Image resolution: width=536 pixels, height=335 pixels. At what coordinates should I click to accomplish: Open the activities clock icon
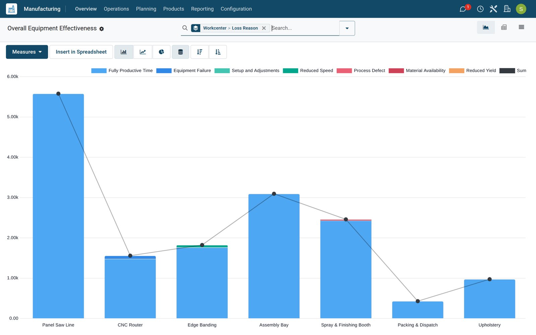tap(480, 9)
